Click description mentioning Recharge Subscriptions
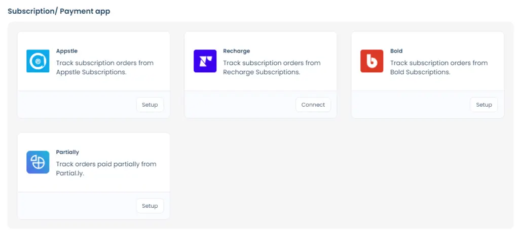This screenshot has width=519, height=236. (x=272, y=68)
